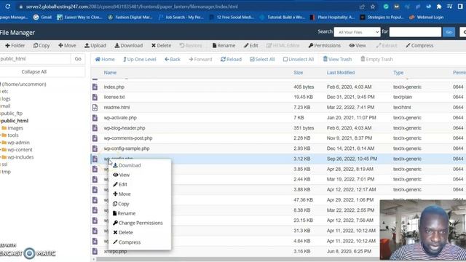Click the Rename toolbar button
The width and height of the screenshot is (466, 262).
point(224,45)
